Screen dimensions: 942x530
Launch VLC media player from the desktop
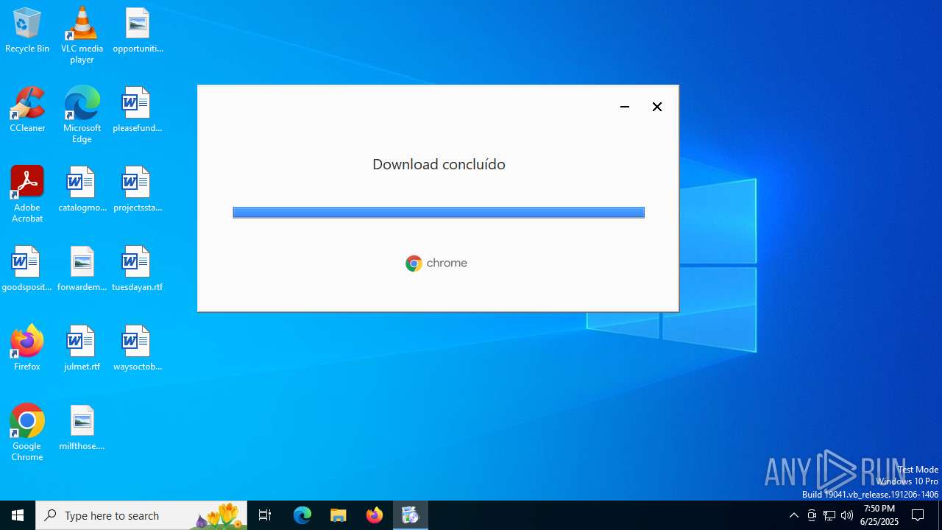(82, 35)
